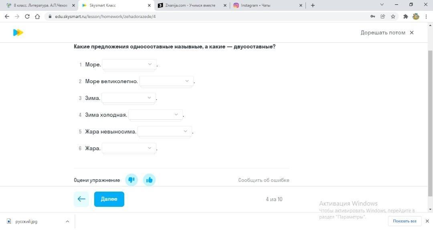Click the thumbs-down rating icon
Viewport: 433px width, 230px height.
(132, 180)
